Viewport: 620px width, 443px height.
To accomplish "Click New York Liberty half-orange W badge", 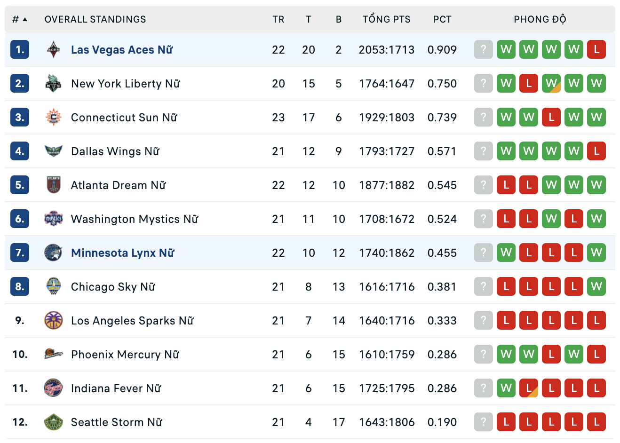I will pos(551,83).
